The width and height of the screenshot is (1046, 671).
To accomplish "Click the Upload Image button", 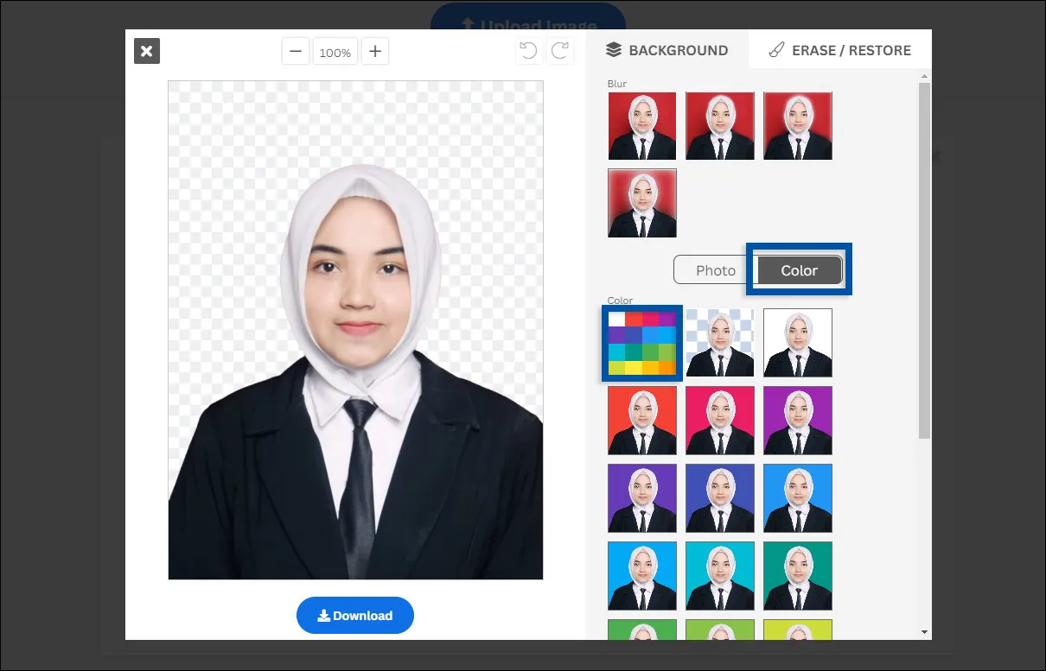I will point(528,23).
